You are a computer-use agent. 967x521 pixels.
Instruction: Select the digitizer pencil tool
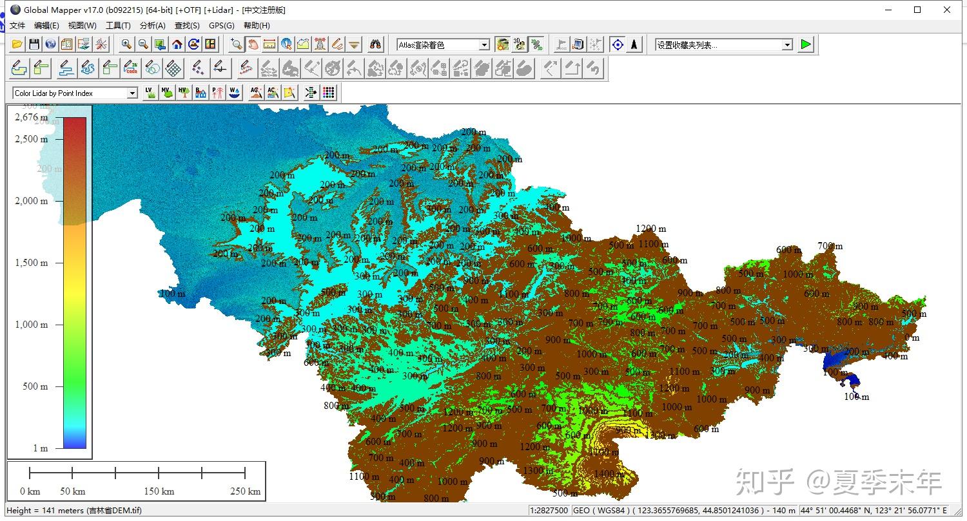click(337, 44)
